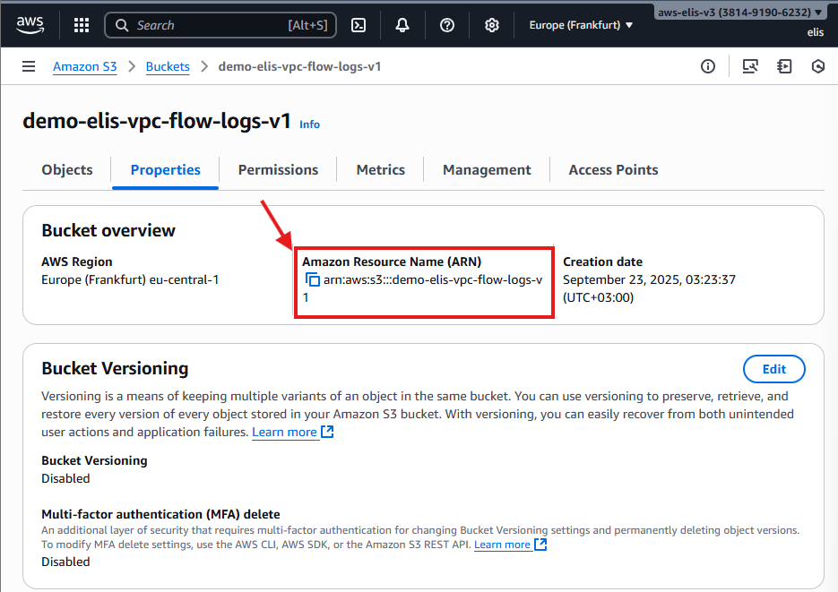Open the settings gear icon
The image size is (838, 592).
point(492,25)
